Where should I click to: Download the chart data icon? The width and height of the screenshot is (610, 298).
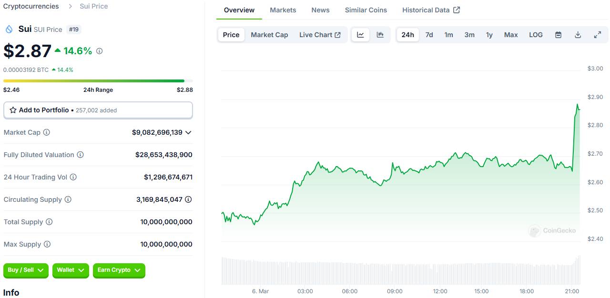coord(578,35)
